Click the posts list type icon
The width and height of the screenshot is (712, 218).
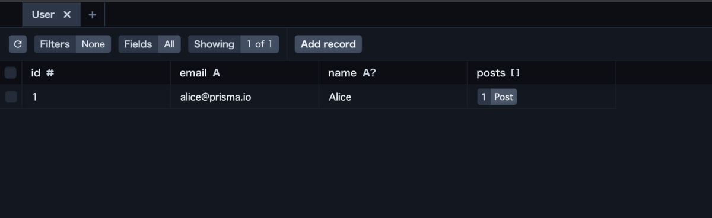pyautogui.click(x=515, y=73)
